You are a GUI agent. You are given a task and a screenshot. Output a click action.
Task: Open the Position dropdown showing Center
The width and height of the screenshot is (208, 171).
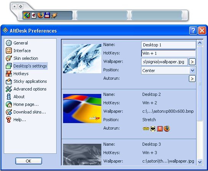tap(192, 70)
